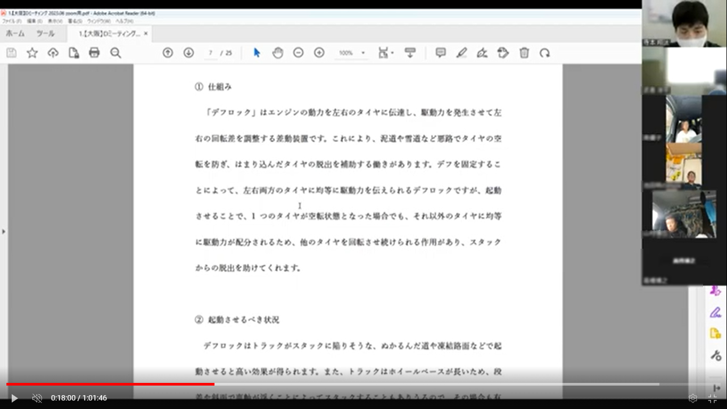Play the video with the play button
The height and width of the screenshot is (409, 727).
[14, 398]
